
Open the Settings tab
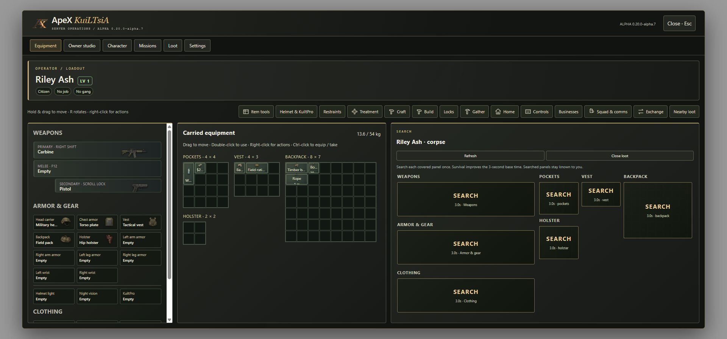tap(197, 46)
